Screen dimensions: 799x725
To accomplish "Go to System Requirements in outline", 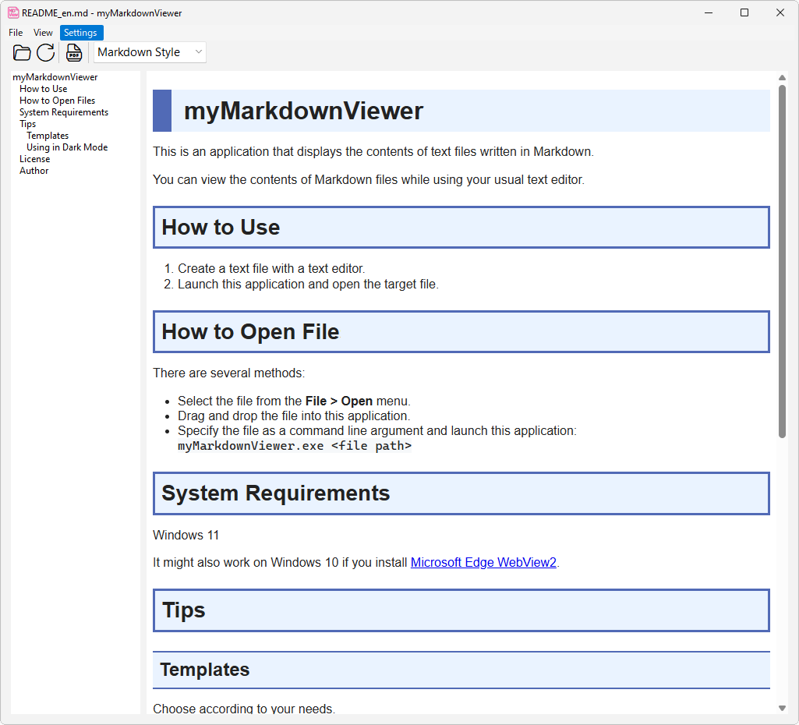I will click(x=64, y=112).
